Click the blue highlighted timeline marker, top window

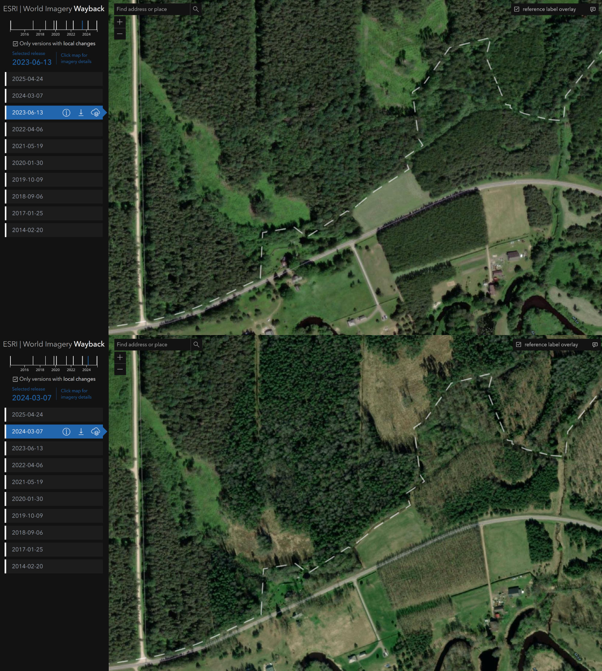click(x=82, y=25)
